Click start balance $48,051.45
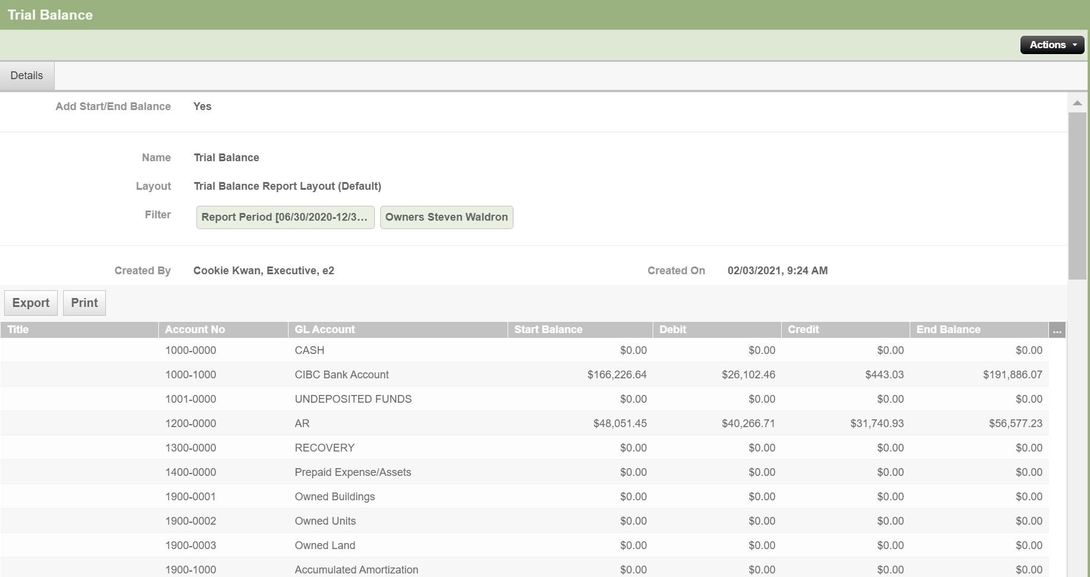Viewport: 1090px width, 577px height. click(620, 424)
